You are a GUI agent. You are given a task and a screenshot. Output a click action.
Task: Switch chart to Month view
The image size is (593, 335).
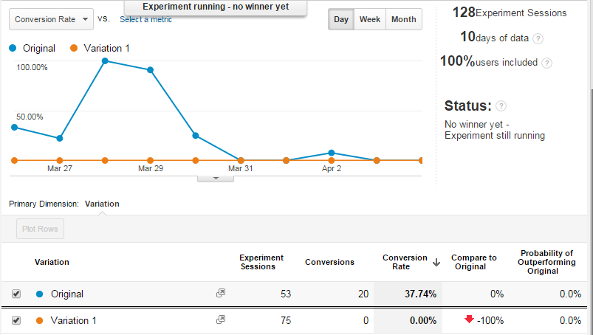click(x=403, y=19)
